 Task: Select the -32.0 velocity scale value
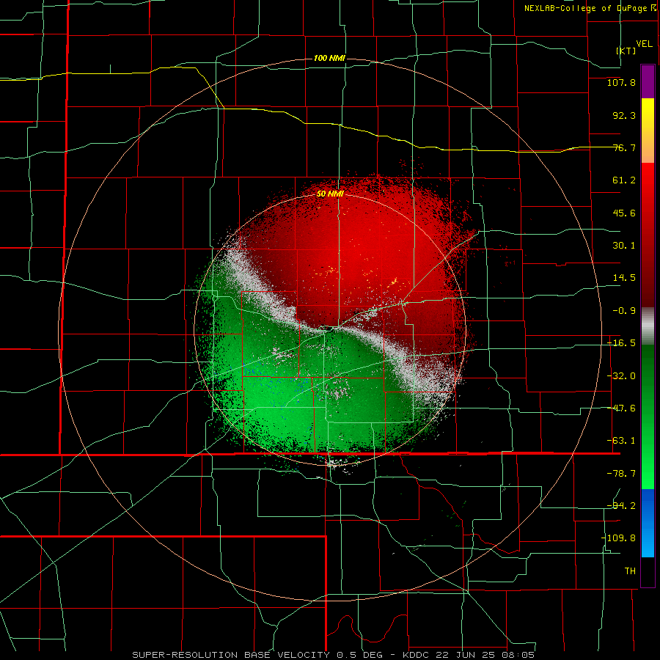tap(621, 376)
